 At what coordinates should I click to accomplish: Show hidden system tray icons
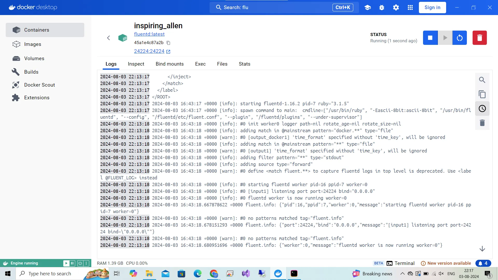[402, 274]
